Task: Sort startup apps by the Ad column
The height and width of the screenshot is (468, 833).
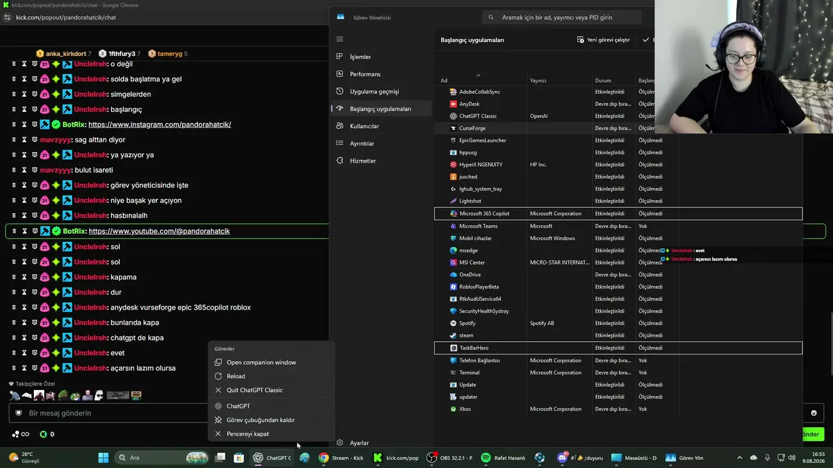Action: click(x=444, y=81)
